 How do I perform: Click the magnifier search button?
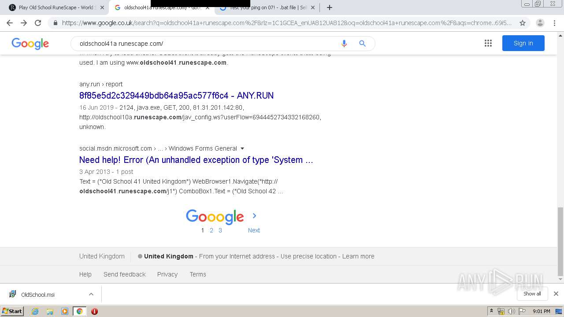point(362,44)
